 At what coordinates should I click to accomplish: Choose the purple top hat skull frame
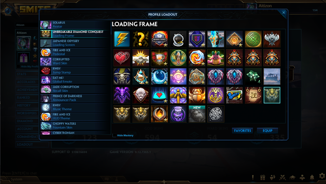pyautogui.click(x=178, y=114)
